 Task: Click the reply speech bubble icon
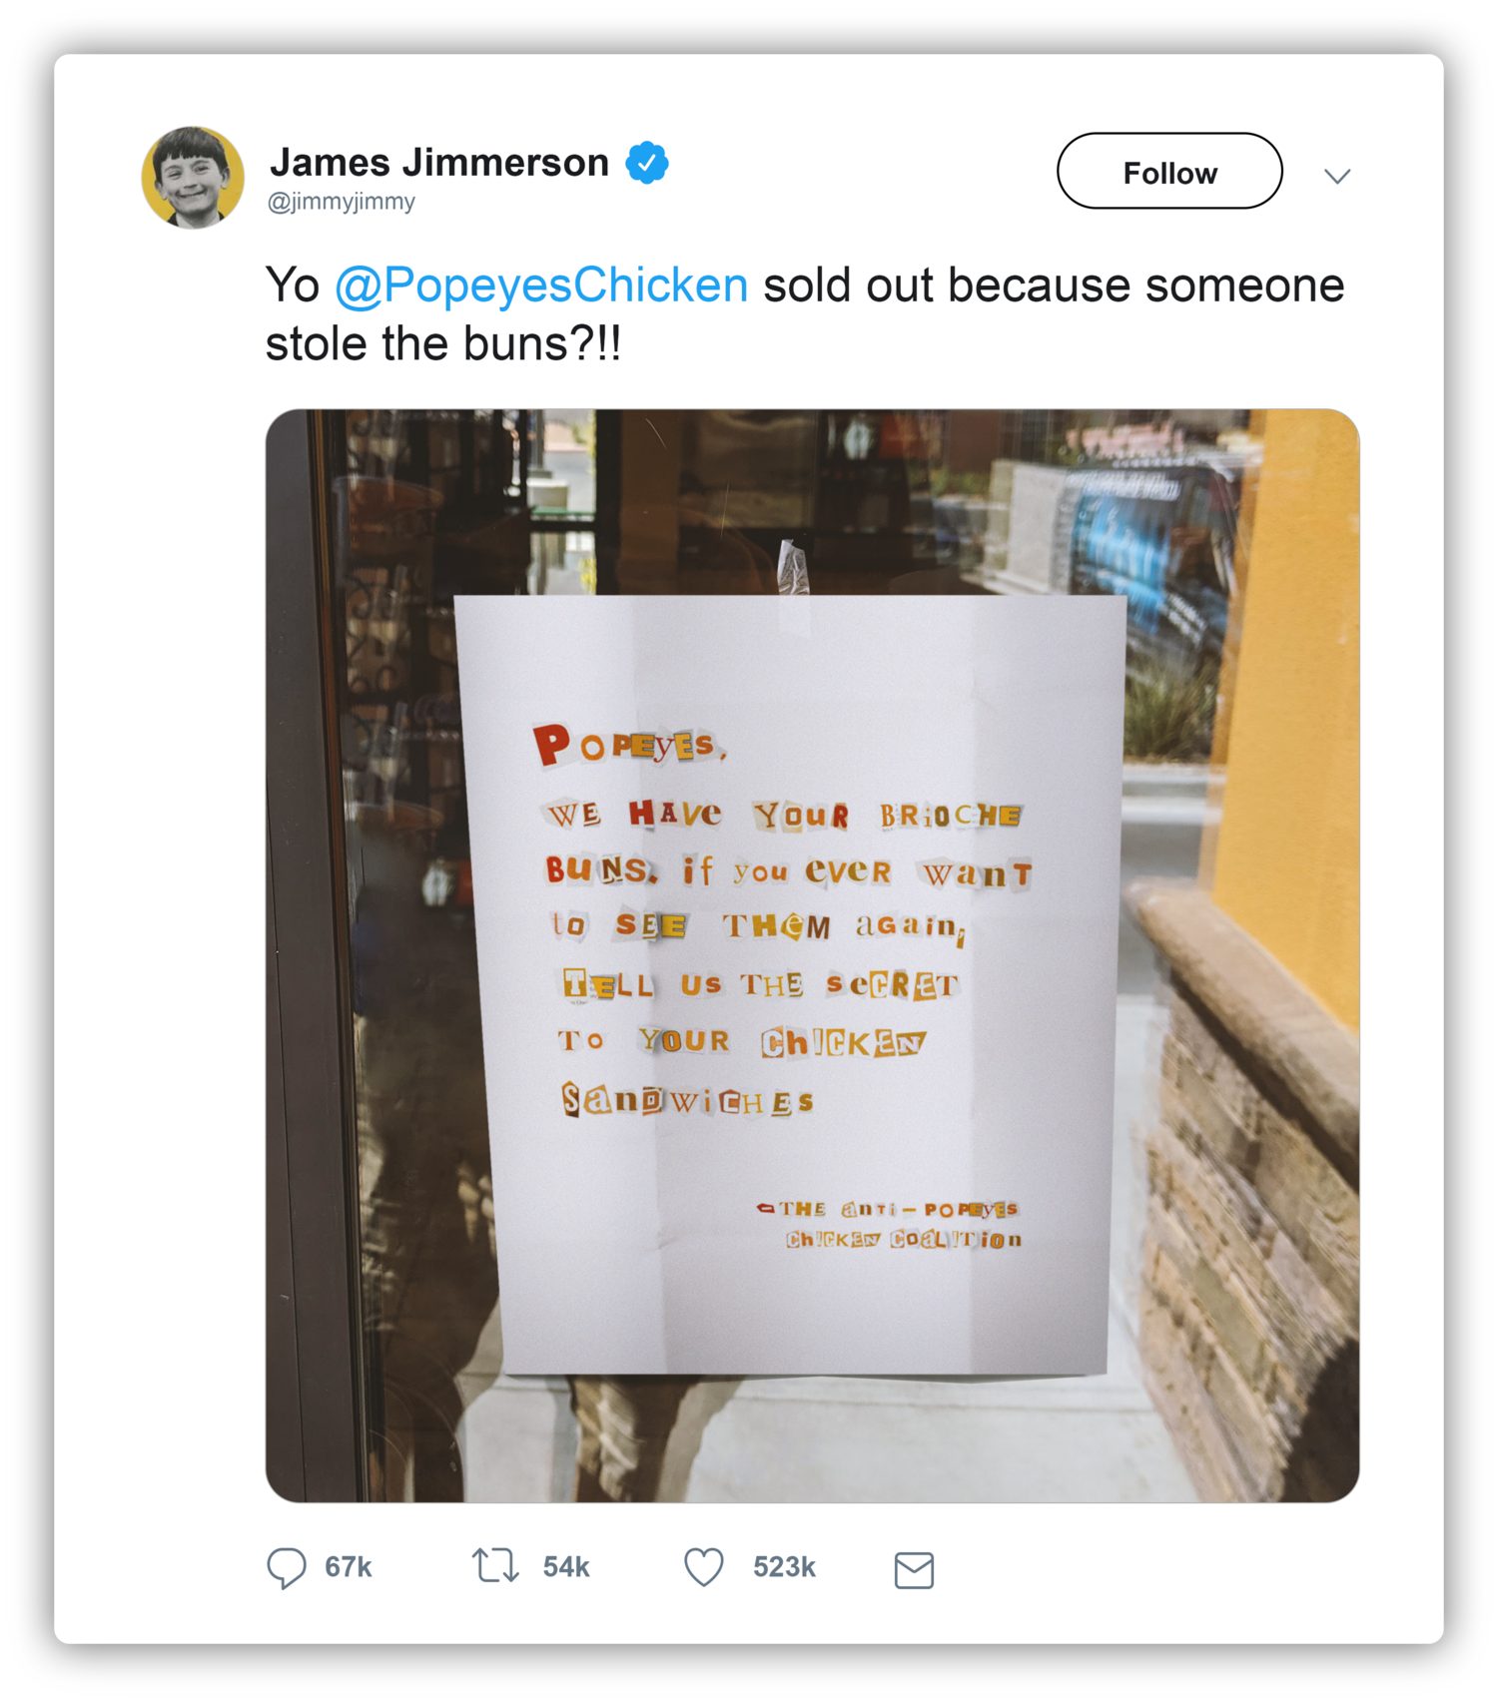[287, 1567]
